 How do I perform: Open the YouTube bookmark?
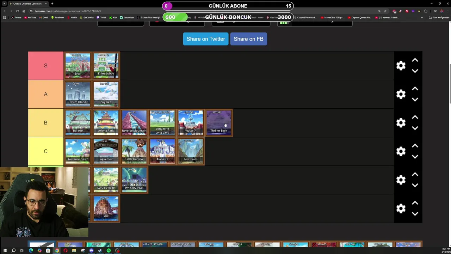[x=30, y=18]
